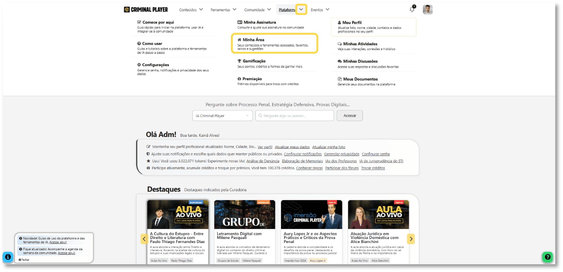Expand the Eventos dropdown
The width and height of the screenshot is (563, 272).
(320, 9)
